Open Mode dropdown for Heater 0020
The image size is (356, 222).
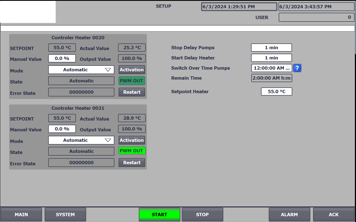(x=81, y=70)
